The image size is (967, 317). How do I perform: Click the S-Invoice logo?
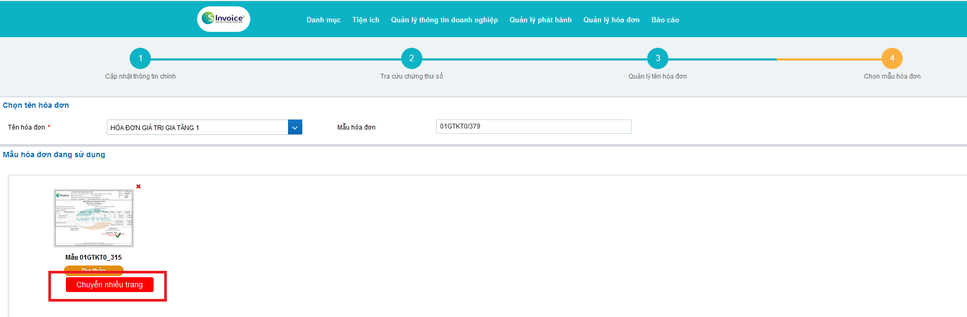click(224, 19)
